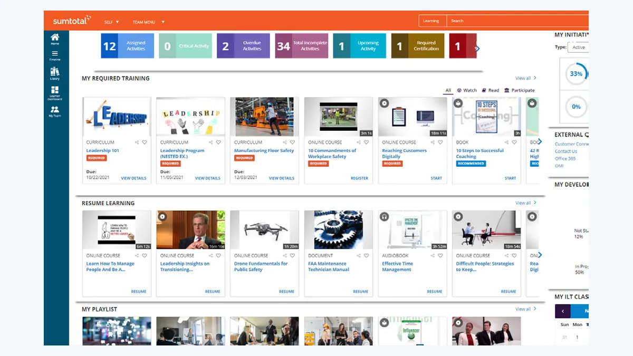Open the SELF dropdown menu

(x=112, y=22)
